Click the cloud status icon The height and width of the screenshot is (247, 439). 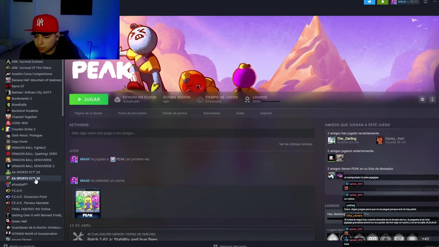tap(117, 99)
